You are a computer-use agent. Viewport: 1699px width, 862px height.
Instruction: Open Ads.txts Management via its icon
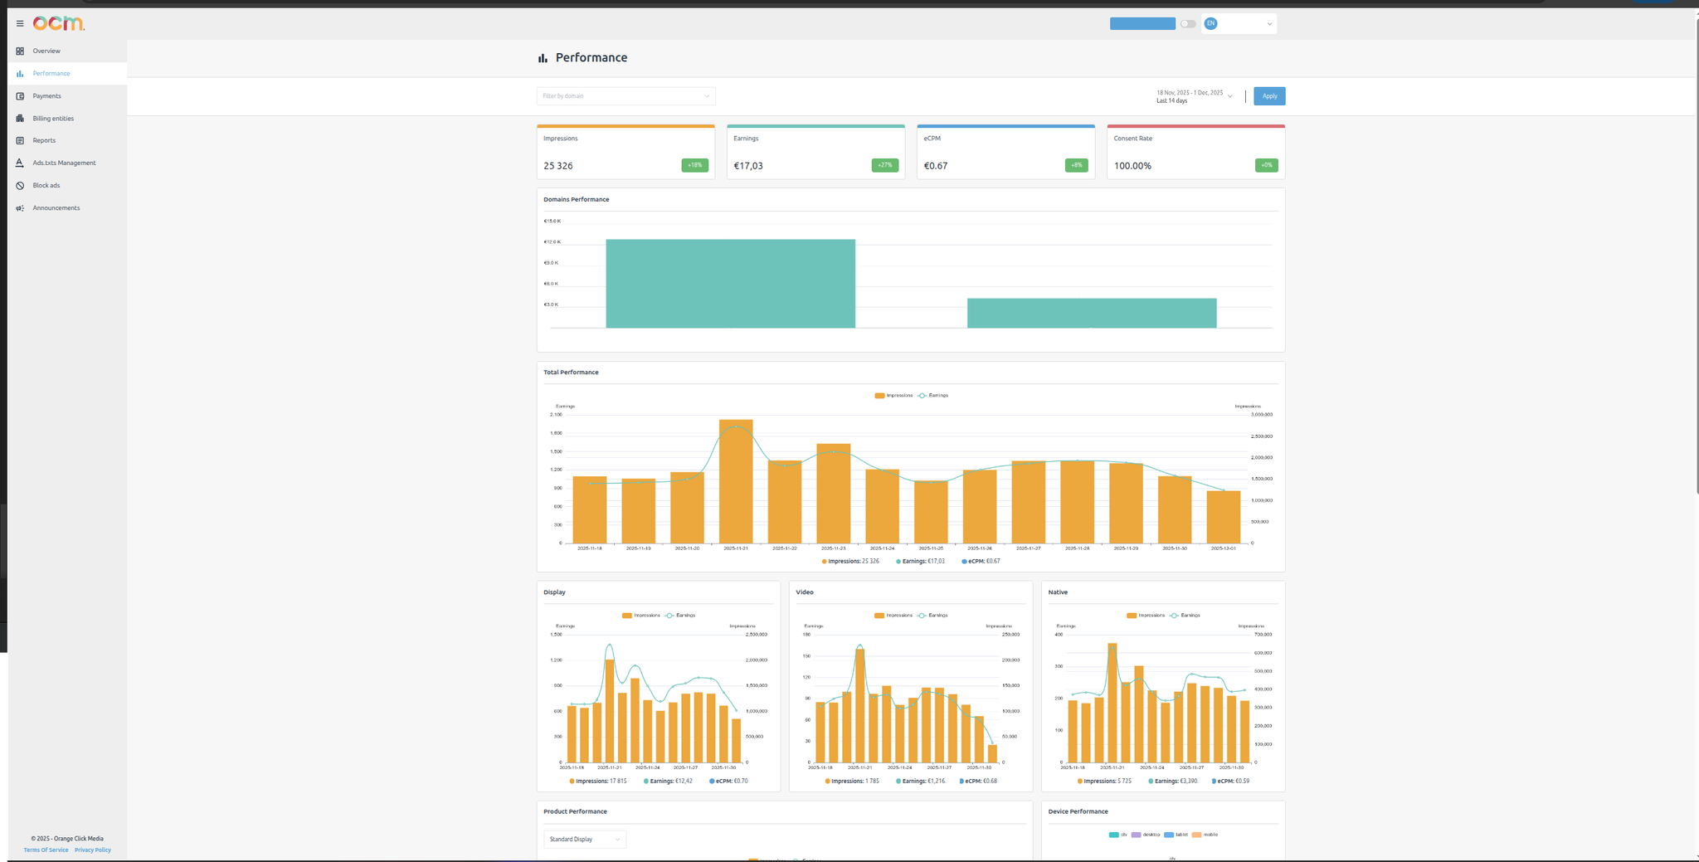(x=19, y=163)
